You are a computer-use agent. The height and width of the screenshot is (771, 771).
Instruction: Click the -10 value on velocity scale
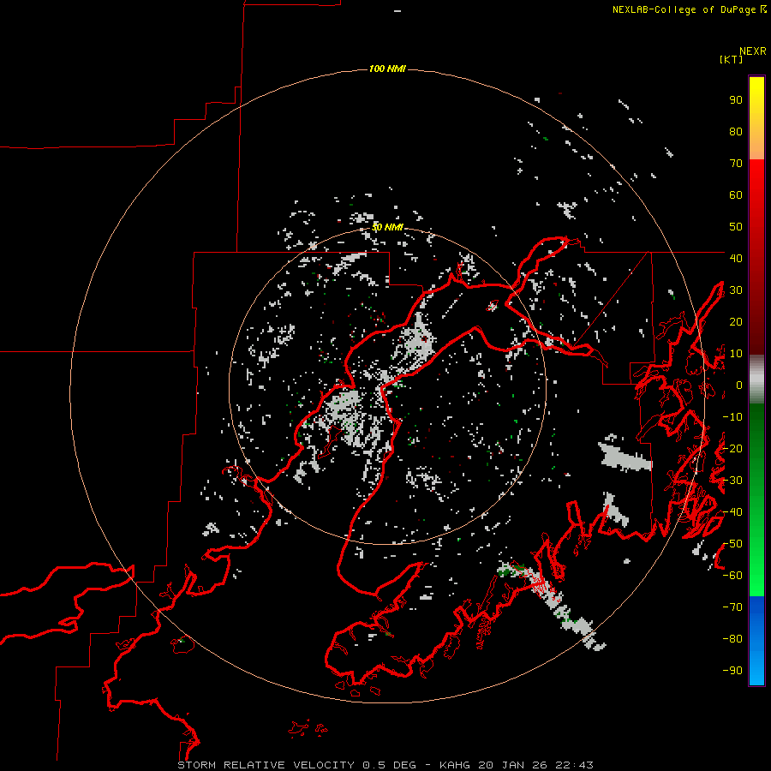pyautogui.click(x=732, y=417)
